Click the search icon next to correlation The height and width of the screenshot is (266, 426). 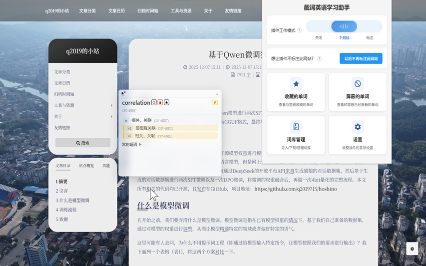154,102
